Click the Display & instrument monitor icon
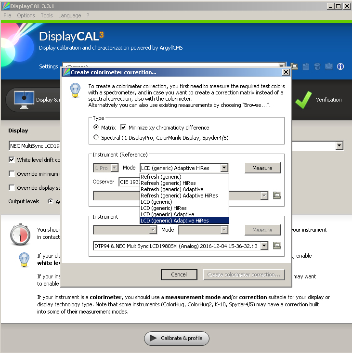 (x=24, y=100)
